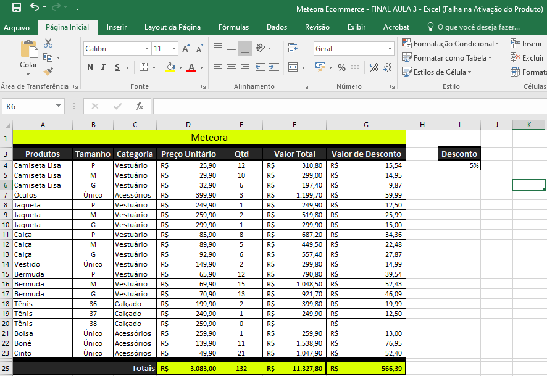Expand the Geral number format dropdown
The height and width of the screenshot is (376, 547).
(390, 48)
